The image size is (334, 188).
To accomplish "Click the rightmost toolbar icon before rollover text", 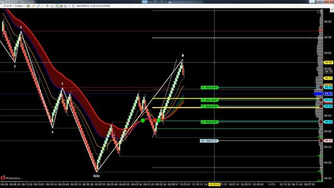I will point(74,6).
